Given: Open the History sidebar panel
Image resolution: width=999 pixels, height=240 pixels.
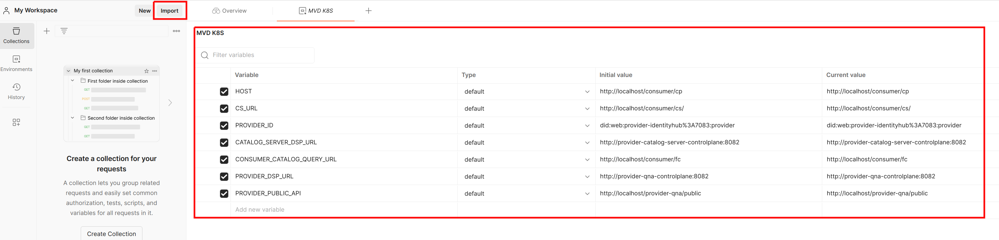Looking at the screenshot, I should tap(17, 92).
